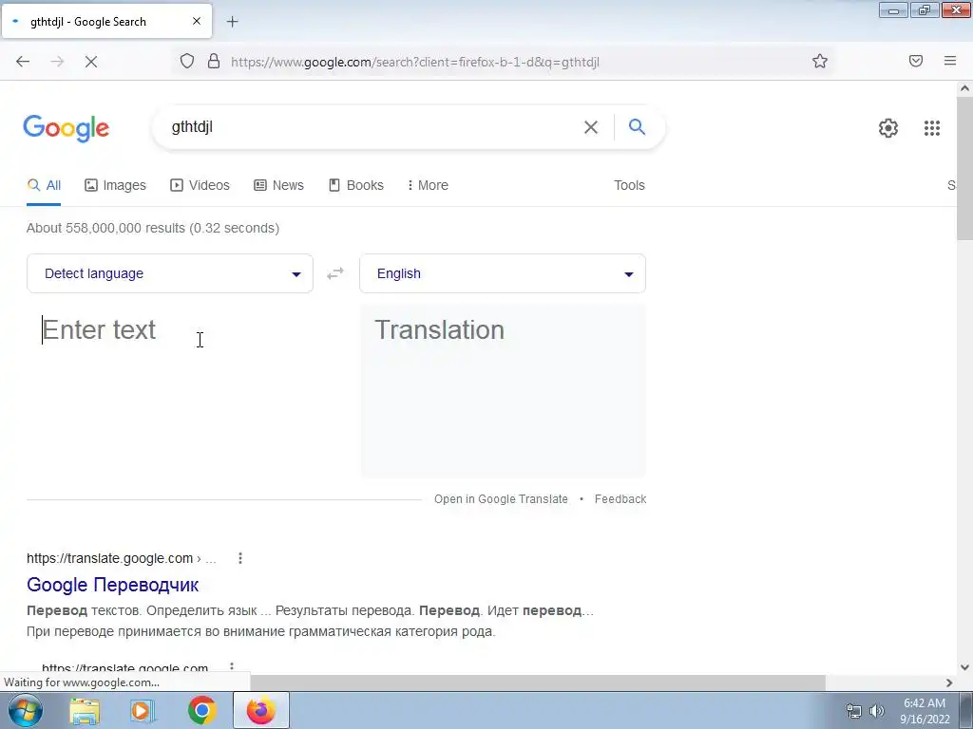
Task: Click the blue search magnifier button
Action: 637,127
